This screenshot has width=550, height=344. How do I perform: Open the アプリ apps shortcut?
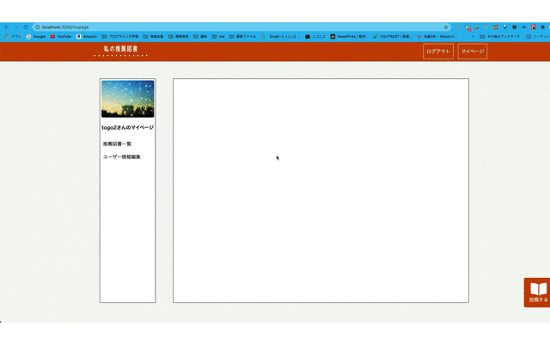13,36
